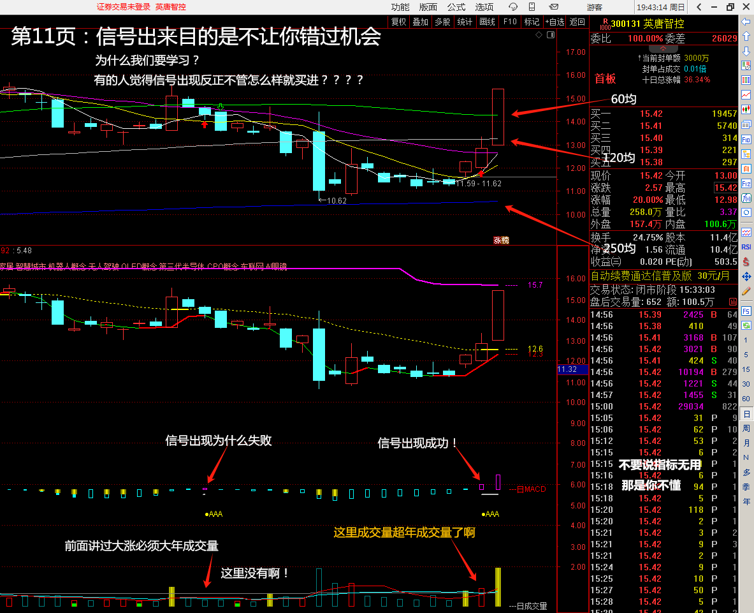Select the 季 quarterly period
Image resolution: width=754 pixels, height=613 pixels.
(746, 487)
